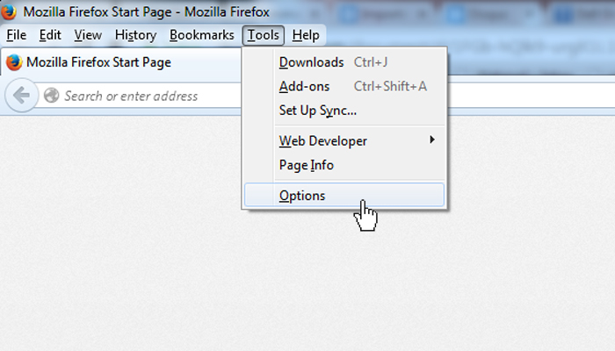Click Set Up Sync menu entry
This screenshot has width=615, height=351.
click(344, 111)
